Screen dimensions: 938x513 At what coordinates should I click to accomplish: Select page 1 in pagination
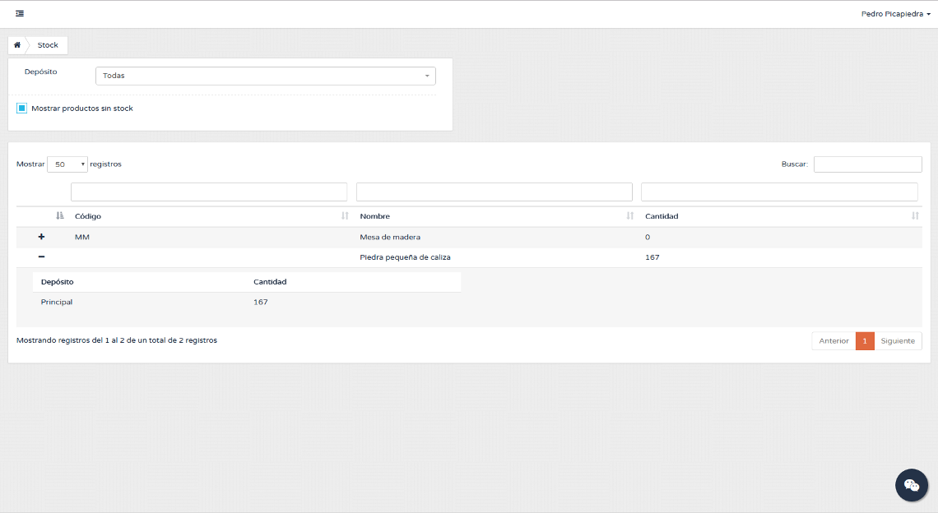(865, 341)
